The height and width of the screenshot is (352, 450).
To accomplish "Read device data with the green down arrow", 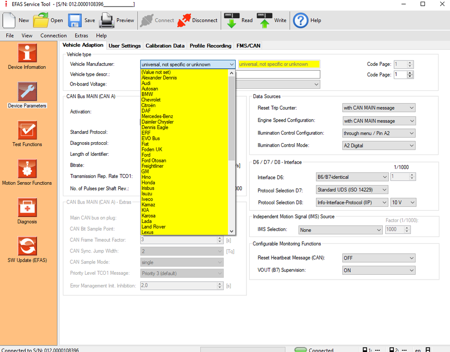I will [x=232, y=20].
